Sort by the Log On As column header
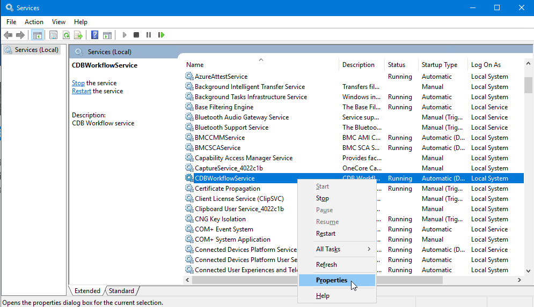 pyautogui.click(x=495, y=65)
